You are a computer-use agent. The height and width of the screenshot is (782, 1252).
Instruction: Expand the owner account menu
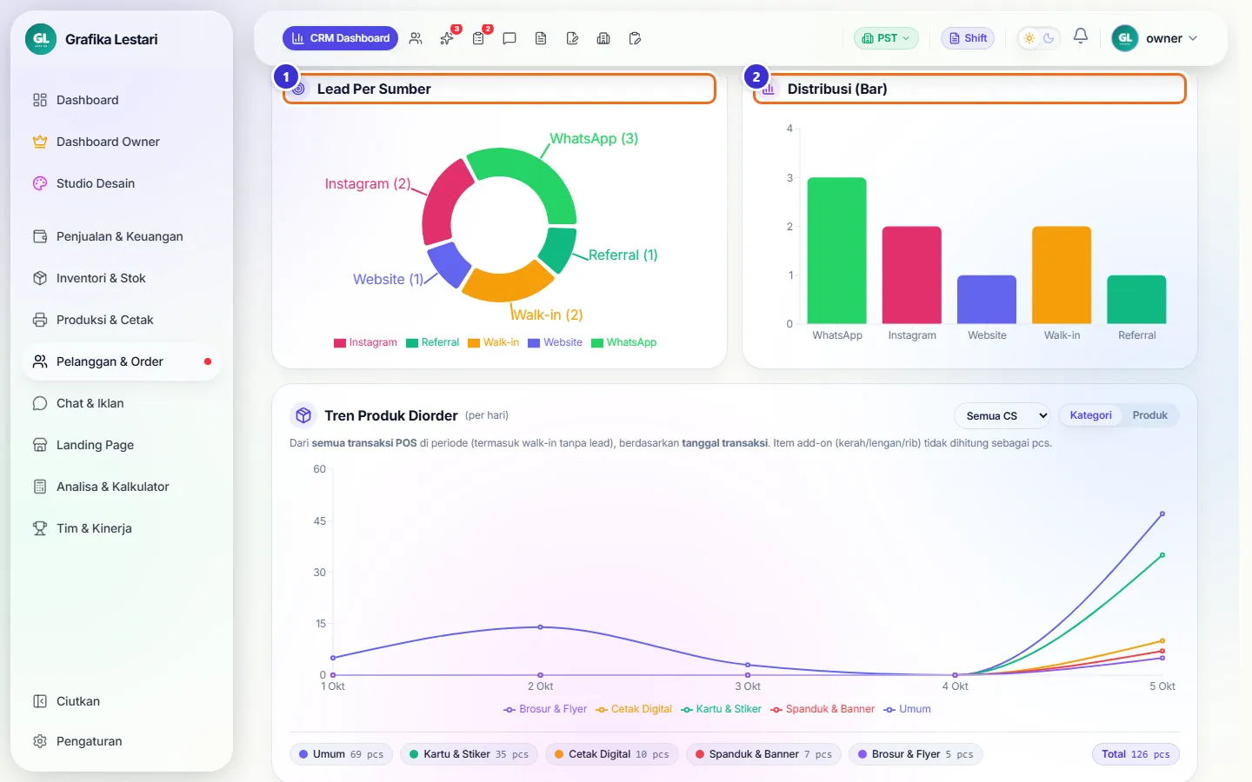click(1155, 38)
